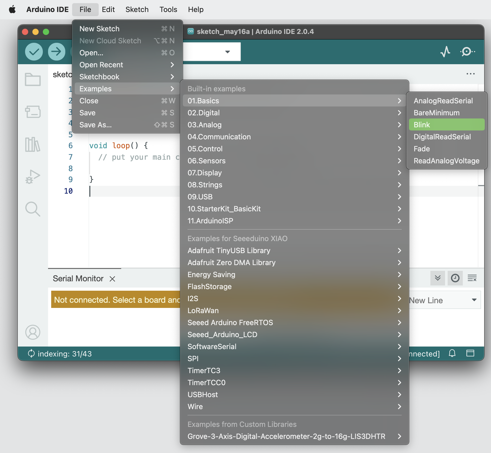Expand the Adafruit TinyUSB Library submenu

coord(294,251)
